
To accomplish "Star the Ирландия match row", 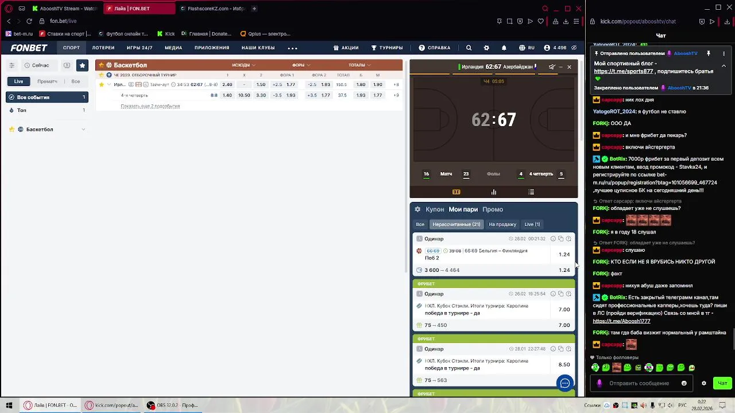I will [102, 85].
